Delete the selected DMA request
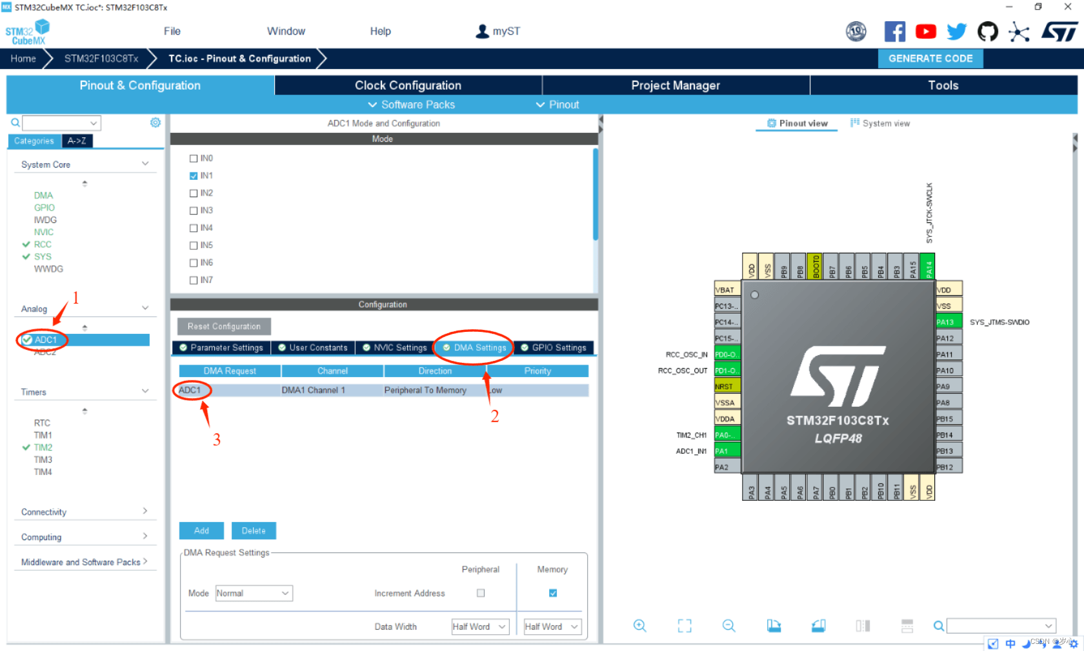 (254, 530)
